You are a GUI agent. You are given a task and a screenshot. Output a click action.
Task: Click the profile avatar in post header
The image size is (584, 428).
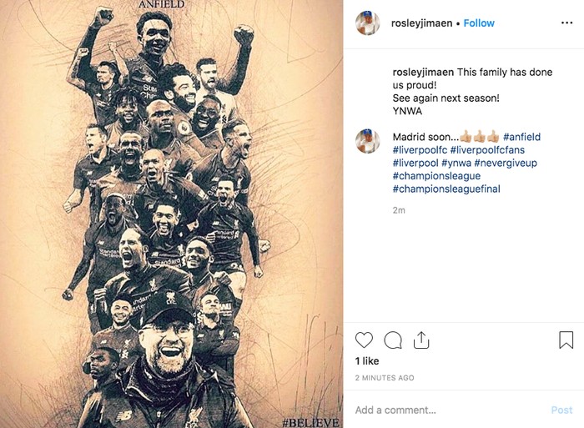[x=367, y=23]
